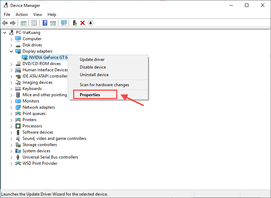This screenshot has width=271, height=198.
Task: Select the Print queues tree item
Action: [x=34, y=114]
